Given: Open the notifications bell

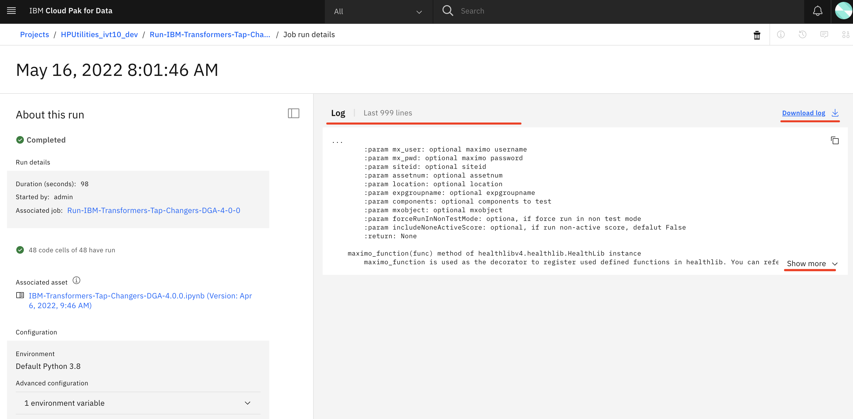Looking at the screenshot, I should [817, 11].
